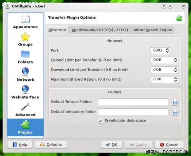
Task: Adjust Maximum Shared Ration spinner
Action: pos(175,80)
